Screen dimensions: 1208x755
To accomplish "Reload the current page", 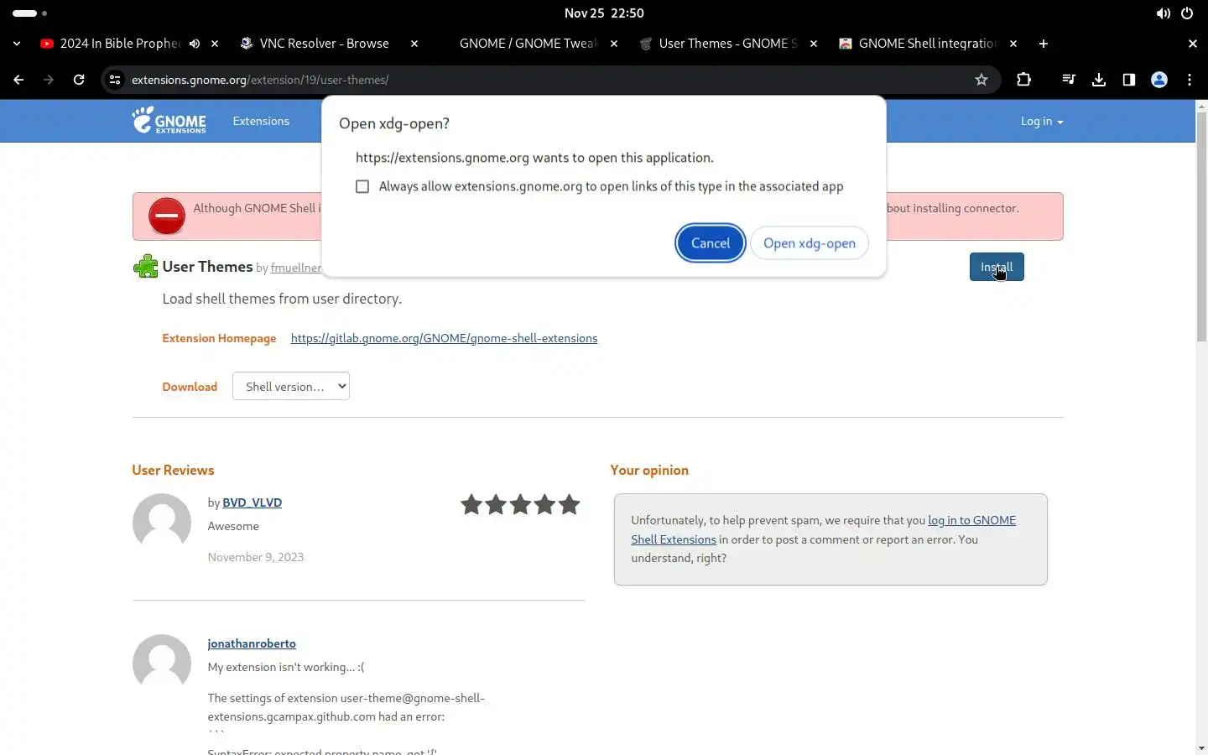I will 79,80.
